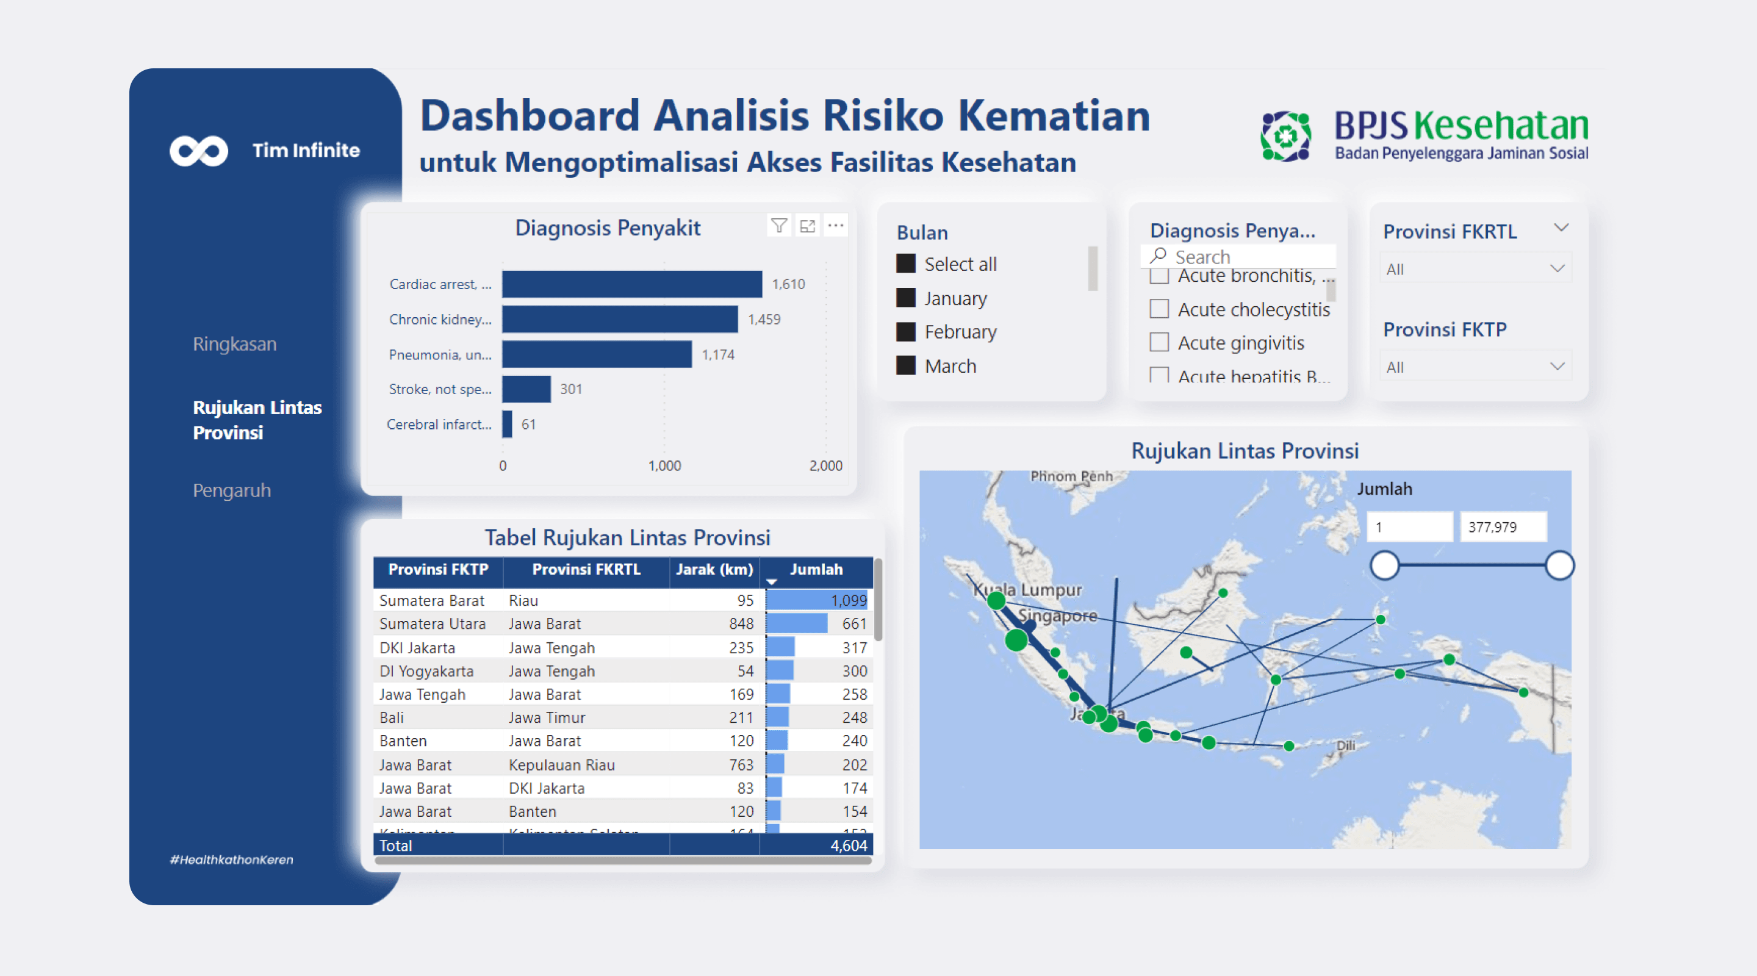Sort table by Jarak (km) column
This screenshot has width=1757, height=976.
click(x=714, y=570)
